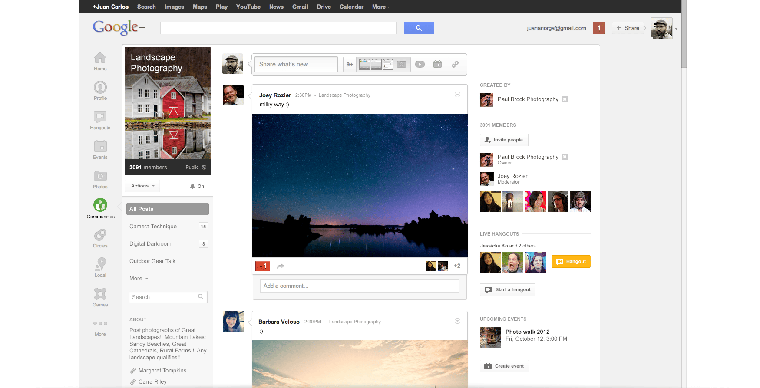
Task: Reshare Joey Rozier's milky way post
Action: [281, 266]
